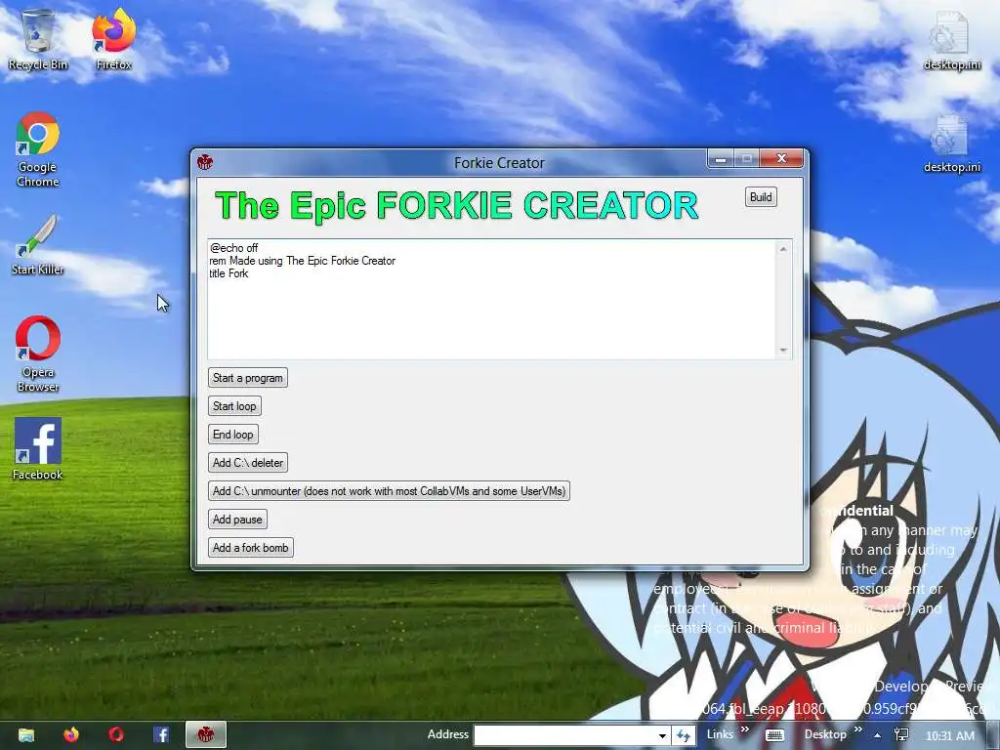The height and width of the screenshot is (750, 1000).
Task: Open the taskbar Address dropdown arrow
Action: coord(663,735)
